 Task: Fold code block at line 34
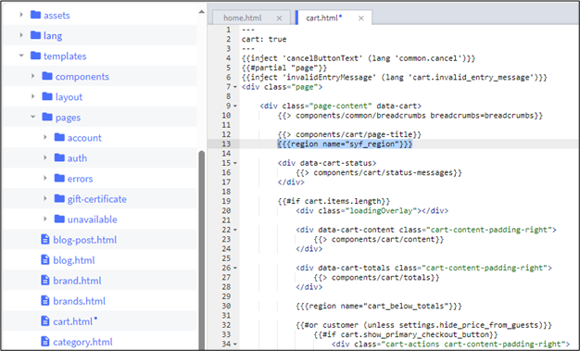coord(235,345)
